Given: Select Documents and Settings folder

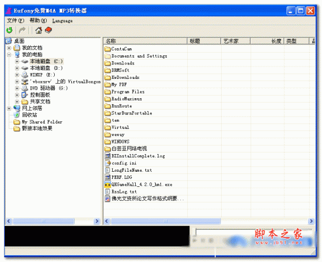Looking at the screenshot, I should [x=139, y=56].
